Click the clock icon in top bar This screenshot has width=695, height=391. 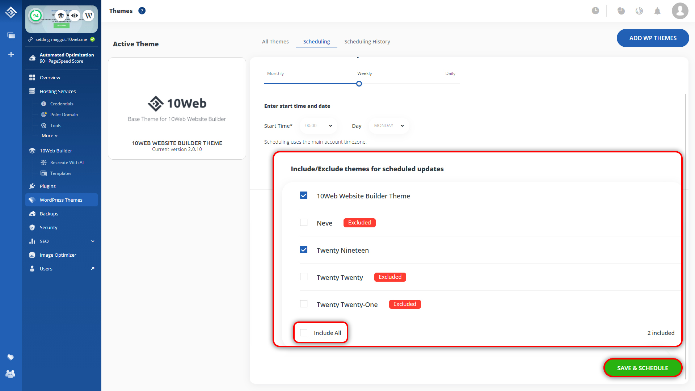point(595,11)
